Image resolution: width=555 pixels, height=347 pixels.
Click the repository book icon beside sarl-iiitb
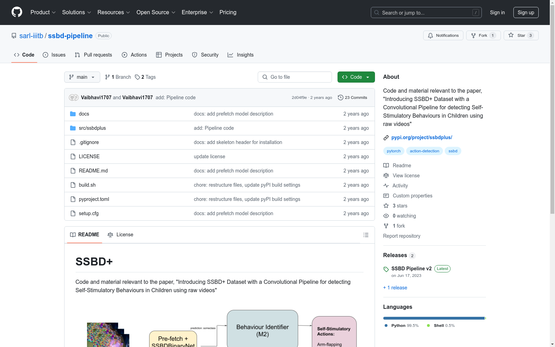(x=14, y=36)
